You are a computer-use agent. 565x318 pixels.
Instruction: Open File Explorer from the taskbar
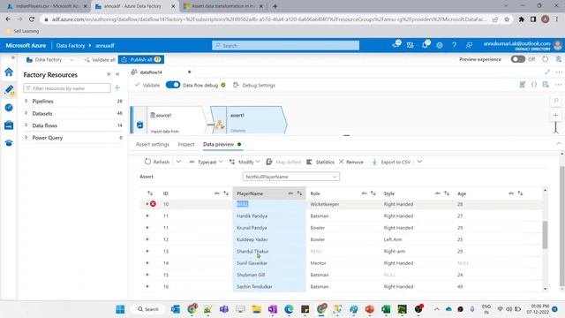pyautogui.click(x=257, y=309)
